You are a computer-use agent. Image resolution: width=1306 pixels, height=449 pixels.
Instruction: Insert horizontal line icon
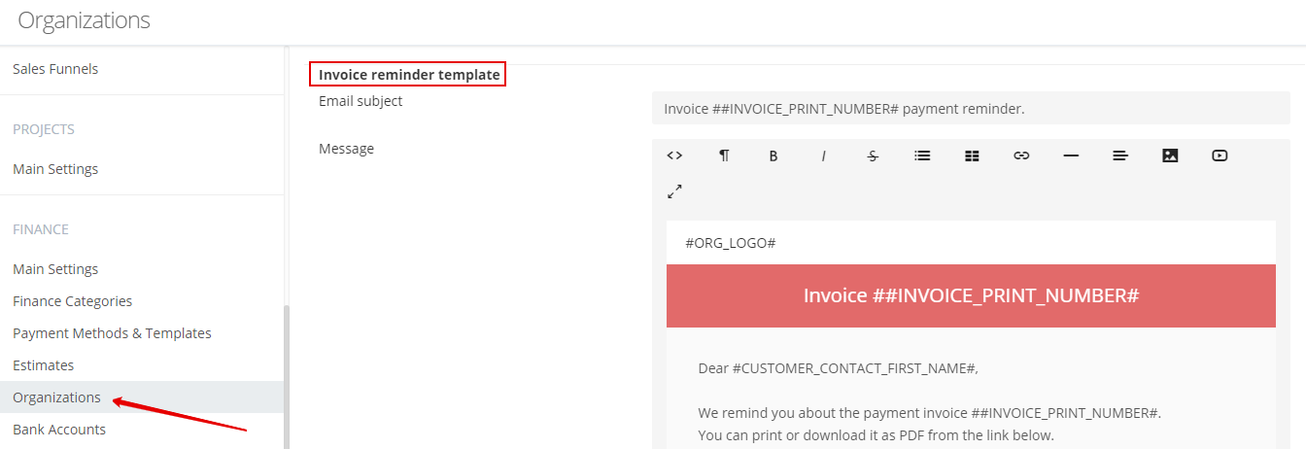1071,155
